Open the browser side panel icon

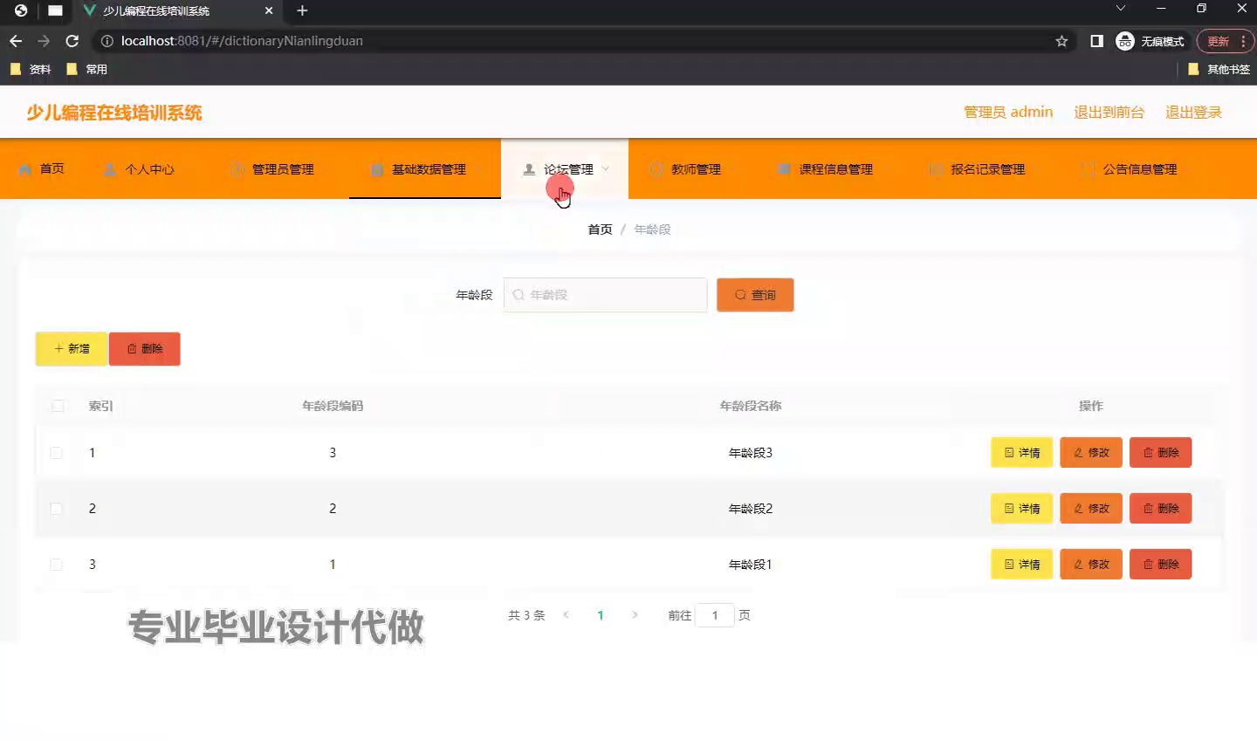1097,41
